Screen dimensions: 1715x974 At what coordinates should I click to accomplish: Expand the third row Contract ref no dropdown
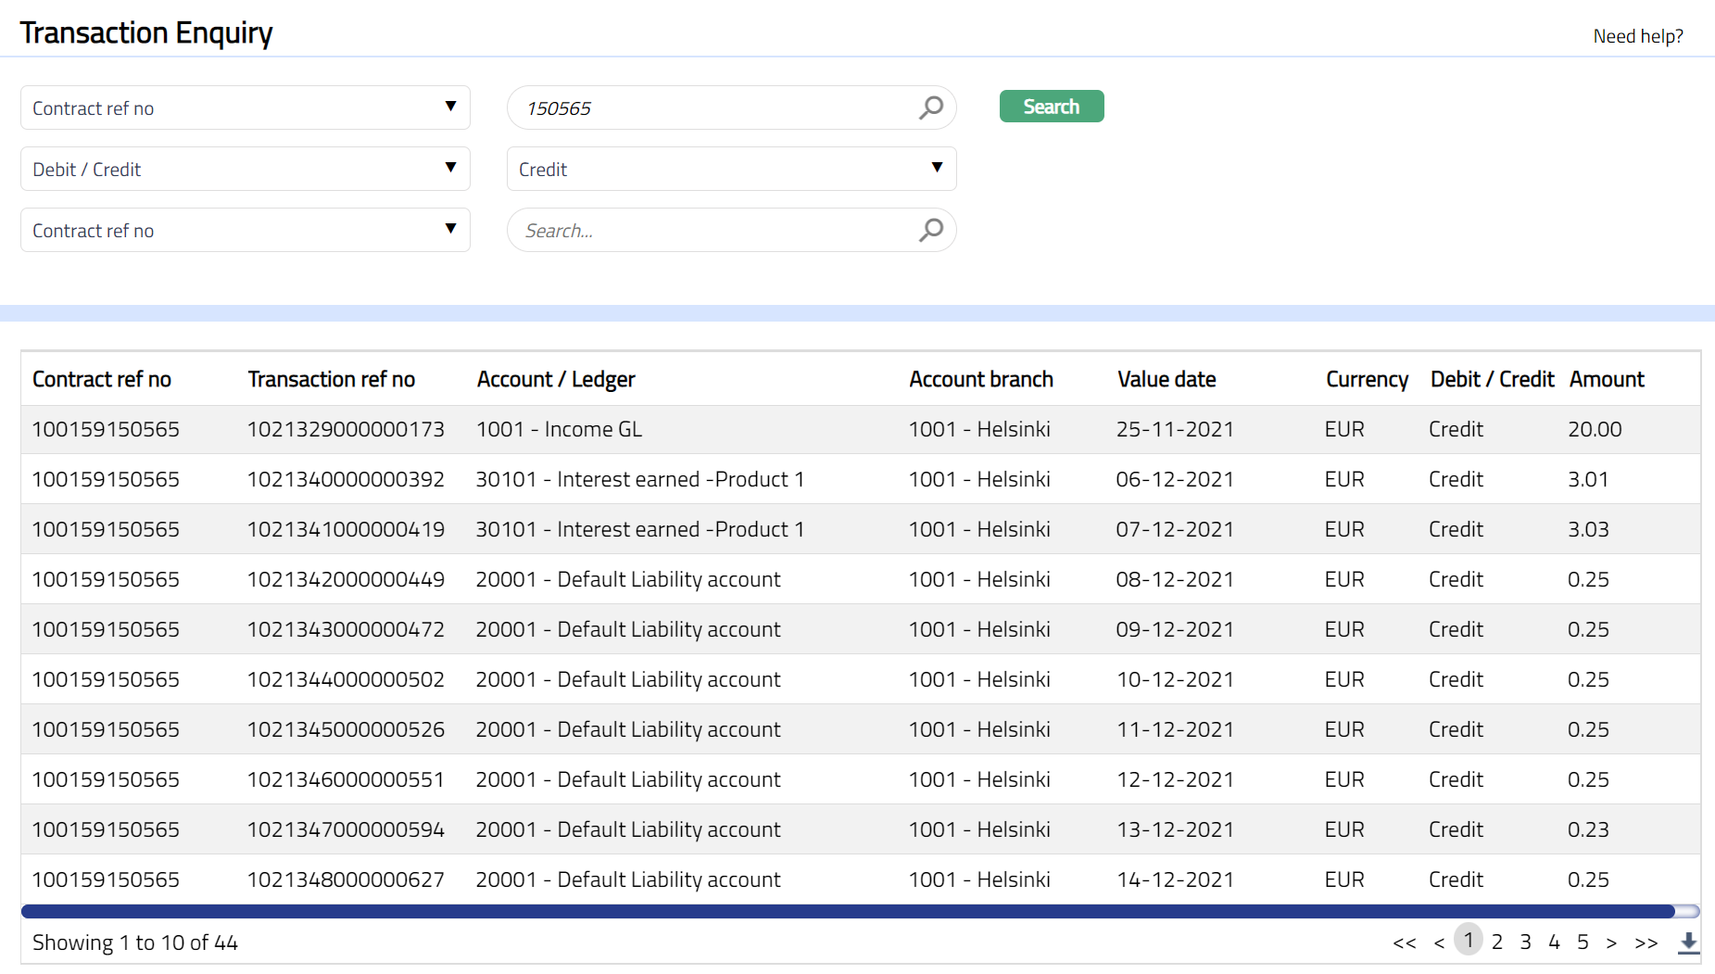(x=245, y=230)
